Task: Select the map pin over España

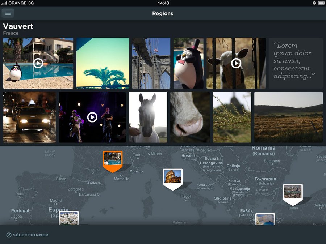Action: (69, 218)
